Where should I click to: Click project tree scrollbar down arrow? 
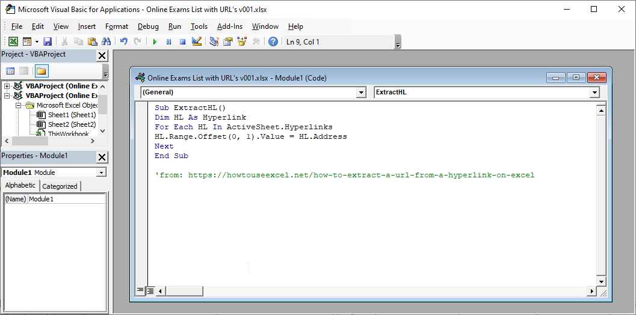point(103,131)
